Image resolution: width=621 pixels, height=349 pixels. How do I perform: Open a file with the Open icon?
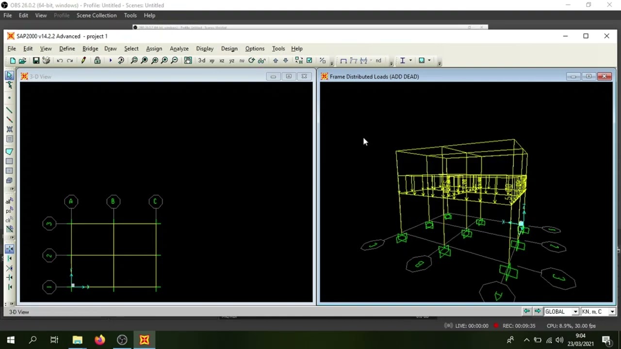point(22,61)
